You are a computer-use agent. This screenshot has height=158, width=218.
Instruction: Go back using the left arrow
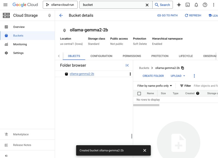[x=61, y=16]
